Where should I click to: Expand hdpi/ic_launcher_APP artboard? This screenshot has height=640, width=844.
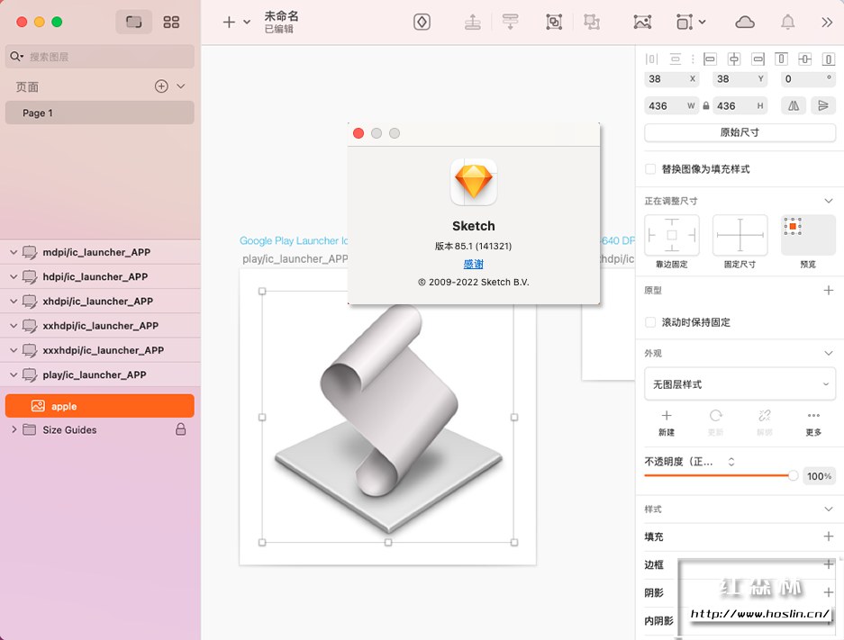14,276
